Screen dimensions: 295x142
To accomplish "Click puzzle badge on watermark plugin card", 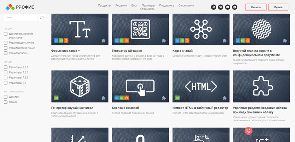I will 285,41.
